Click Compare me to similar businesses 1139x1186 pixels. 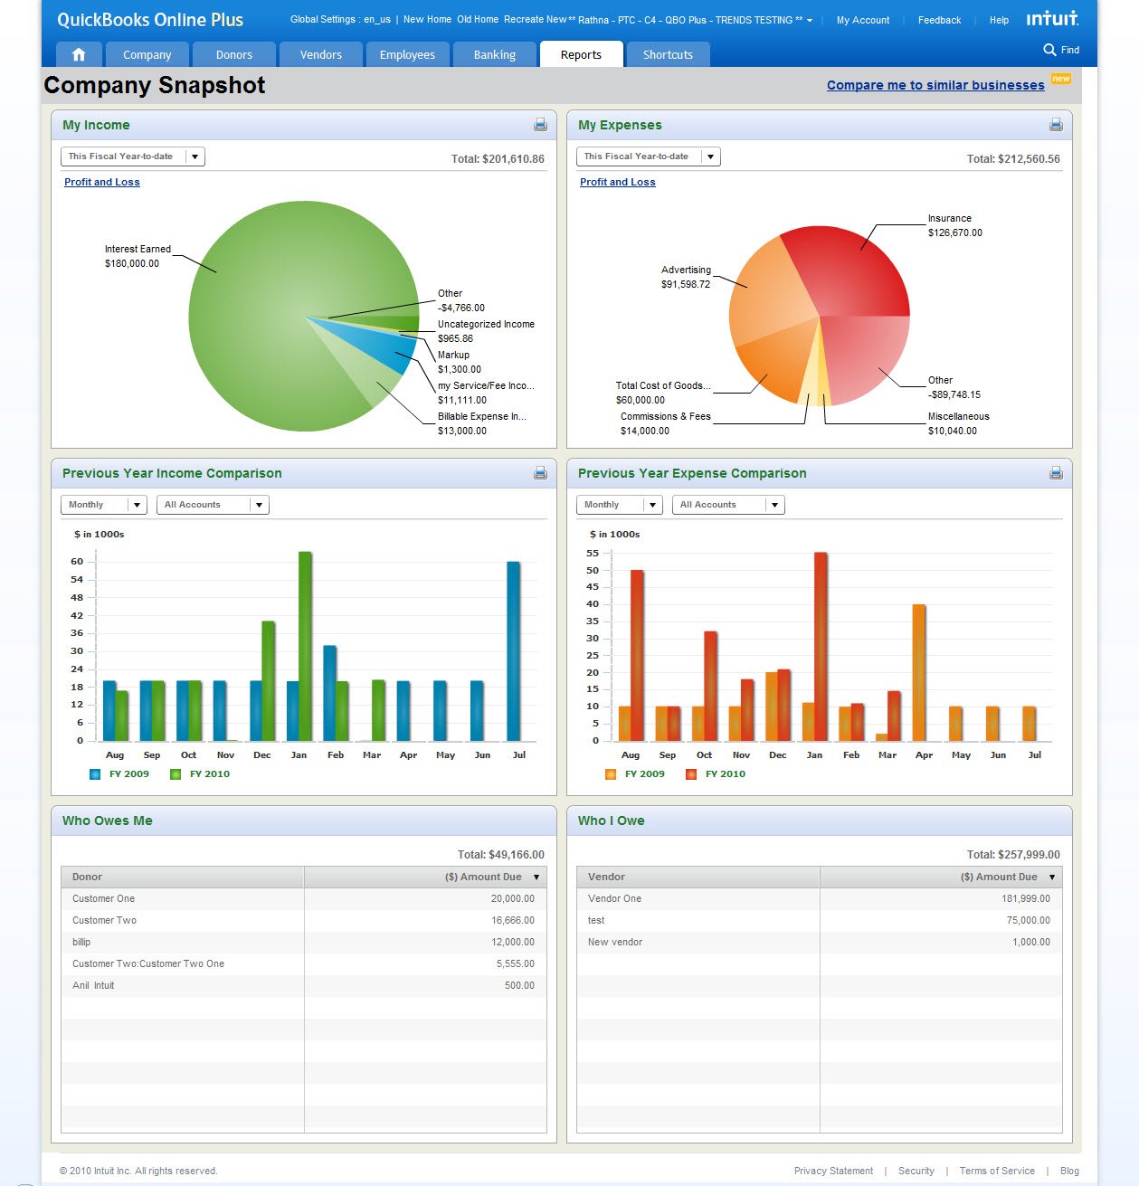click(935, 85)
